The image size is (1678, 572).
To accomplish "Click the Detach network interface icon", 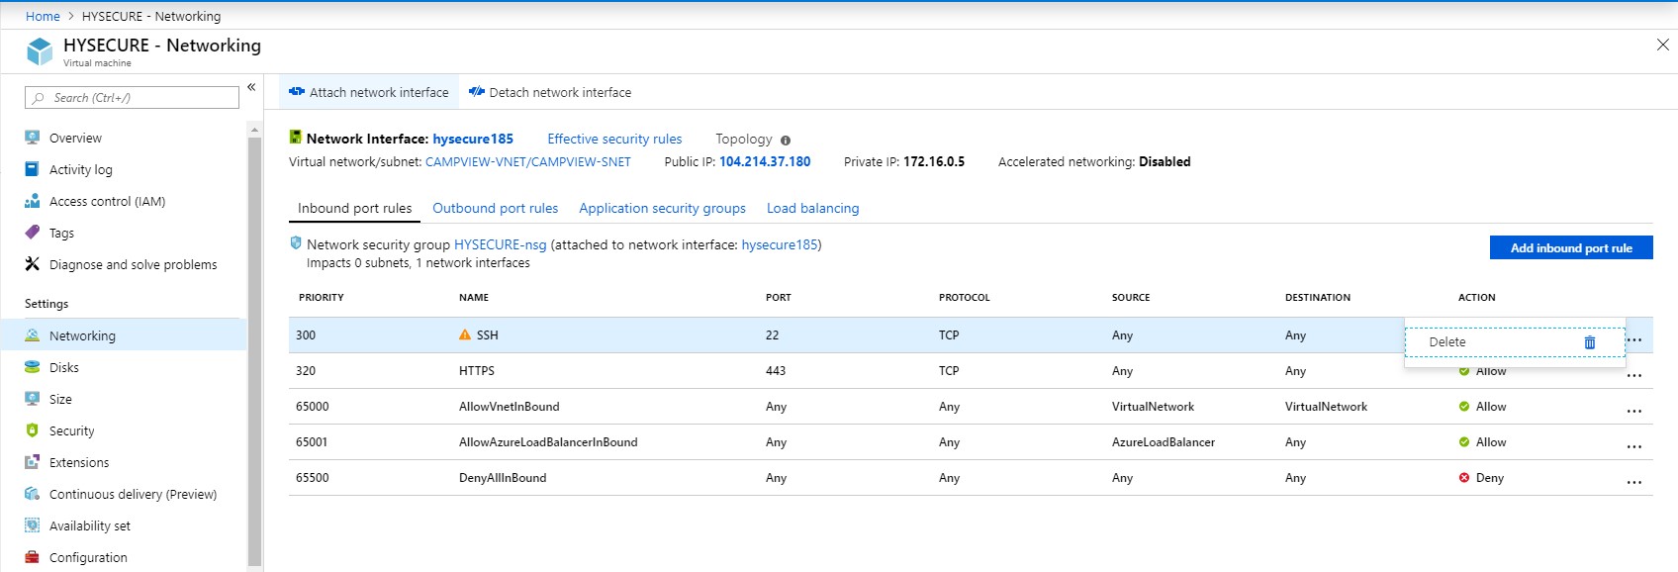I will click(x=477, y=92).
